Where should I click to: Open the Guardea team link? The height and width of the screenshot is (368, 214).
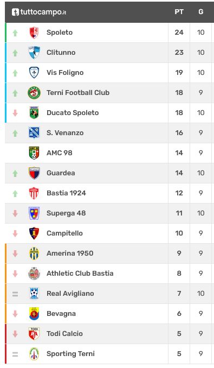[61, 173]
